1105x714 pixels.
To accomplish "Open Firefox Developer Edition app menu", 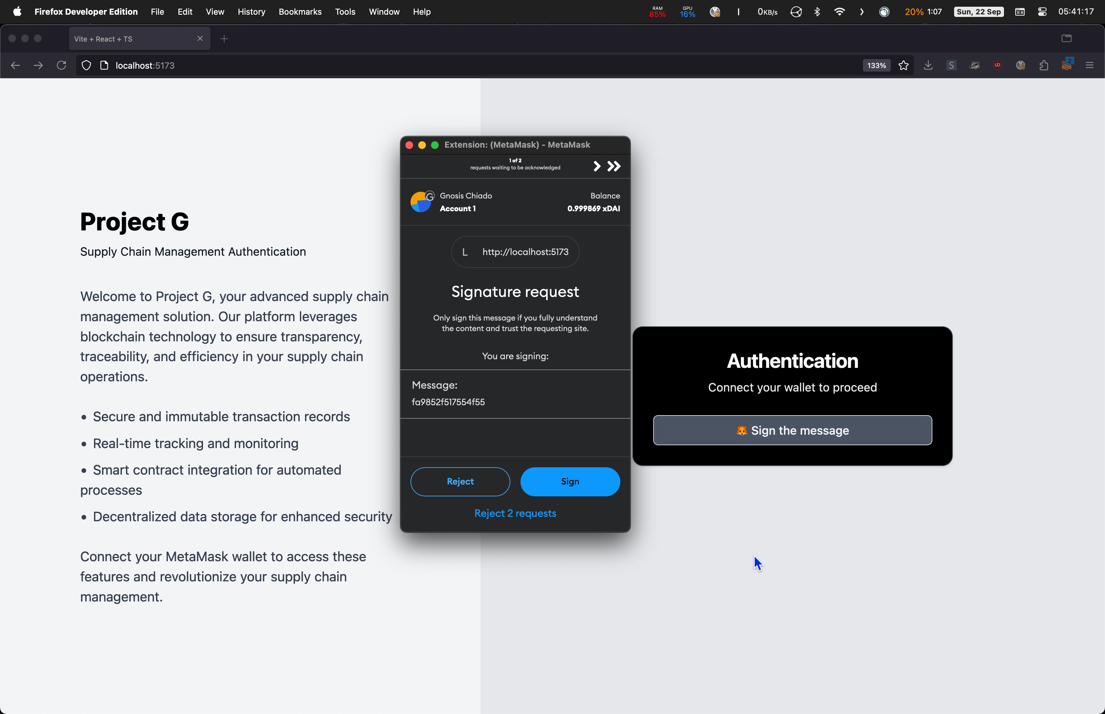I will 86,12.
